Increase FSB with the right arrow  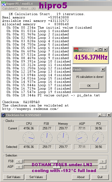(102, 161)
